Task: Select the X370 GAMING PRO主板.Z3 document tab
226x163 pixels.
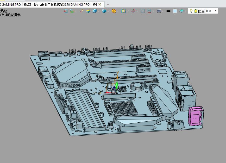Action: pyautogui.click(x=48, y=5)
